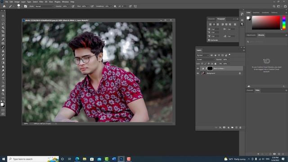
Task: Open smoothing options gear icon
Action: (115, 6)
